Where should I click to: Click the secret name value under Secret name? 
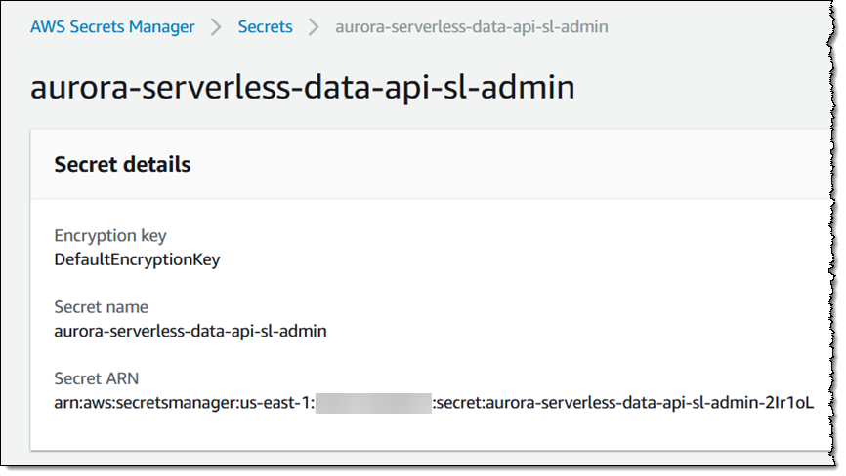[190, 331]
